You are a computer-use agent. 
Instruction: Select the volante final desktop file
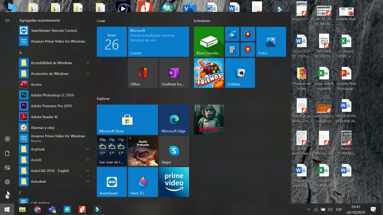[346, 14]
